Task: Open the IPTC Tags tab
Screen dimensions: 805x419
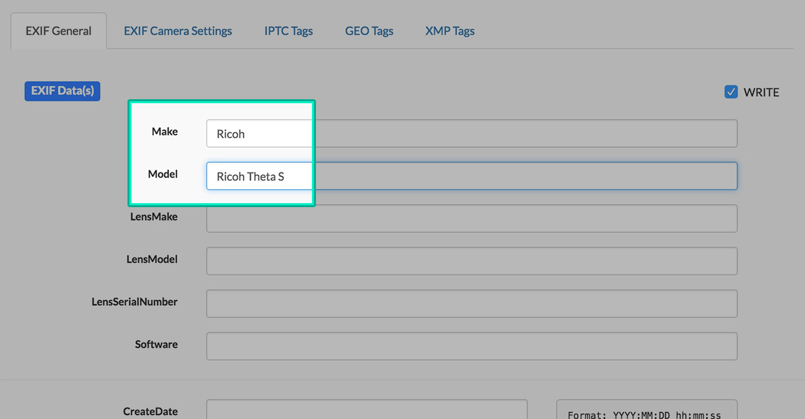Action: [288, 31]
